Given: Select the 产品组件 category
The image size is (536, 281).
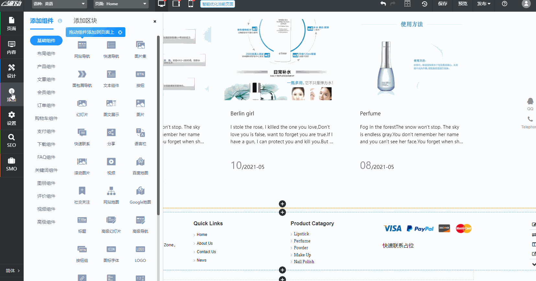Looking at the screenshot, I should 46,66.
